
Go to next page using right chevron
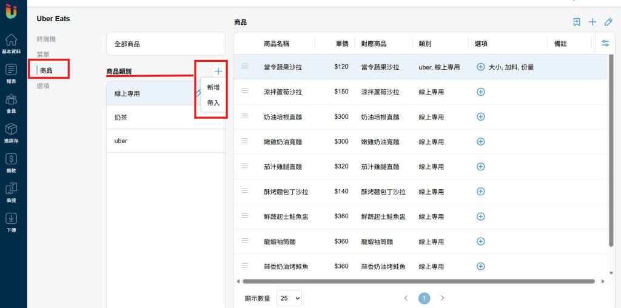[x=443, y=298]
